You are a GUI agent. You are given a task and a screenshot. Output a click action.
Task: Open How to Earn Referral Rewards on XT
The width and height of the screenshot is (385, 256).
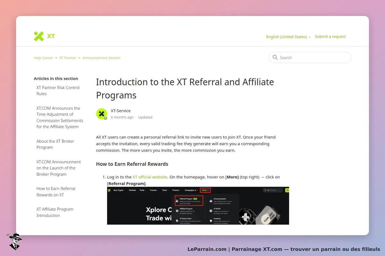[56, 192]
